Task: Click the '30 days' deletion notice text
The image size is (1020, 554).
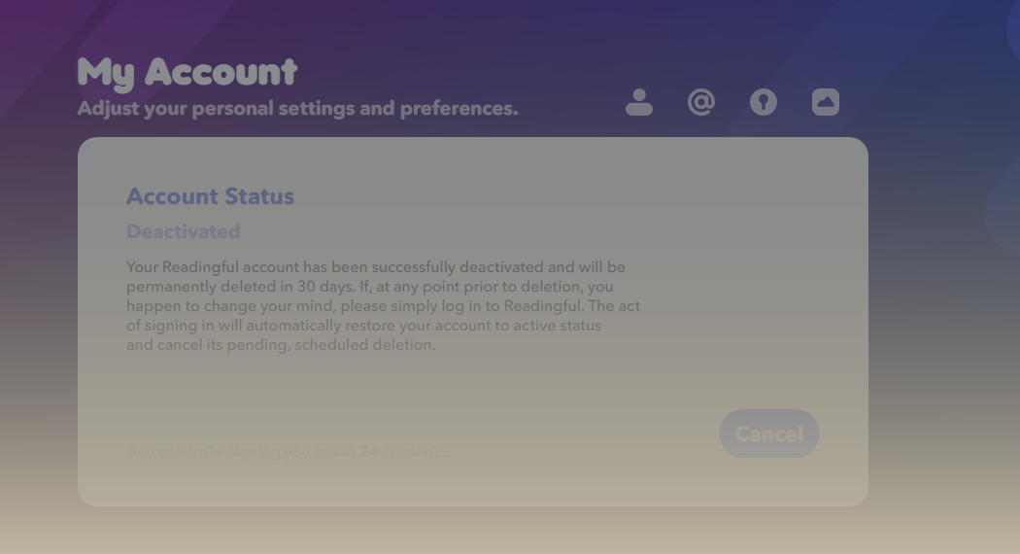Action: [x=325, y=287]
